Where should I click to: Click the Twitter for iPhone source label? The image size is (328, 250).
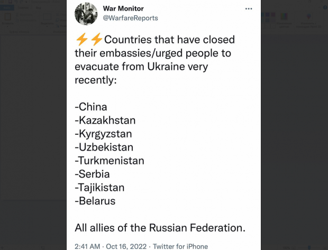pyautogui.click(x=180, y=246)
